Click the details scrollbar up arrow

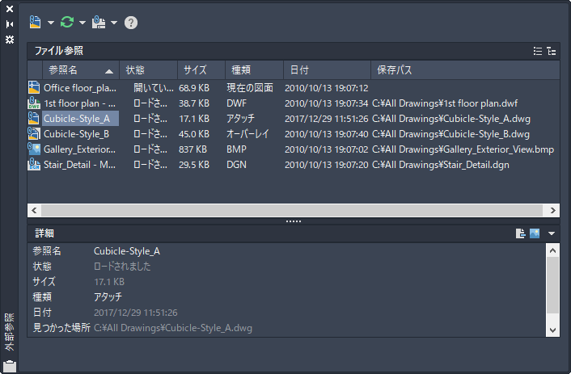(x=552, y=250)
